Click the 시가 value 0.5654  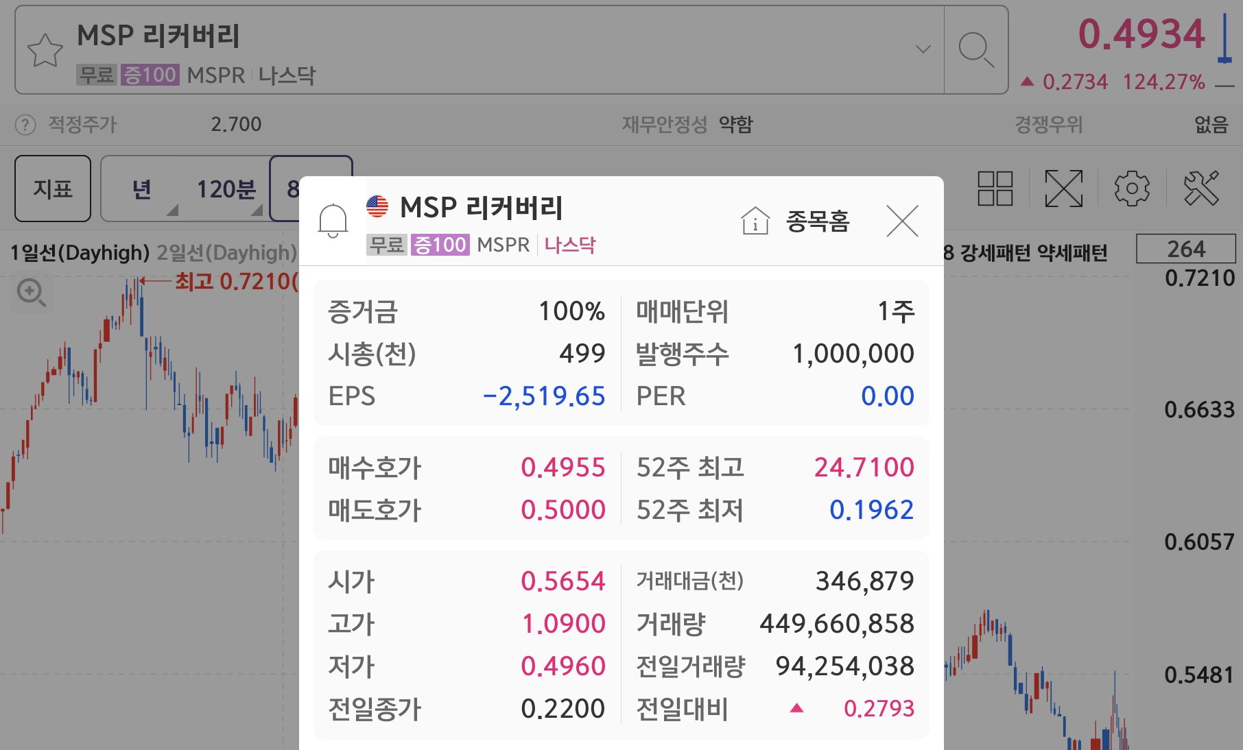(563, 581)
